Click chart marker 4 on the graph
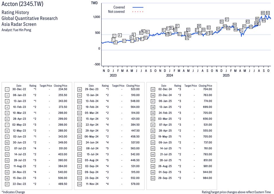Viewport: 274px width, 194px height. coord(120,35)
